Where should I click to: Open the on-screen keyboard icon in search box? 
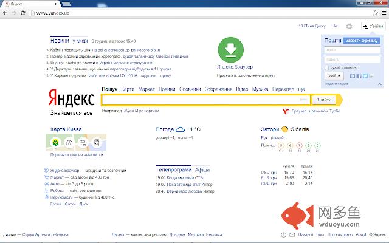click(x=304, y=100)
